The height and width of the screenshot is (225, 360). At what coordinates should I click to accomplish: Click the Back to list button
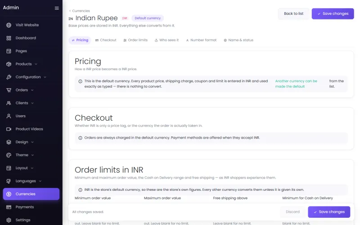[294, 13]
